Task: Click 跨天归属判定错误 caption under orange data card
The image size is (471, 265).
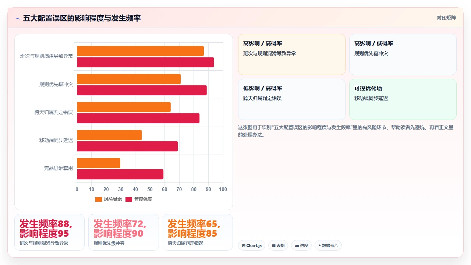Action: [x=185, y=243]
